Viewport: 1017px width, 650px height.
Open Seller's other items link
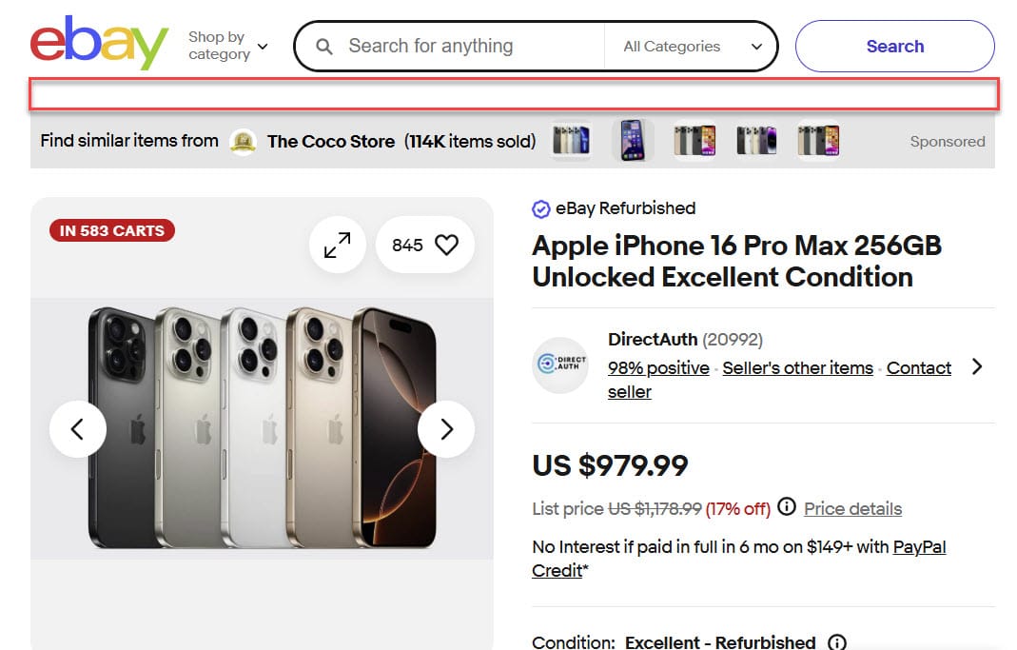tap(797, 368)
